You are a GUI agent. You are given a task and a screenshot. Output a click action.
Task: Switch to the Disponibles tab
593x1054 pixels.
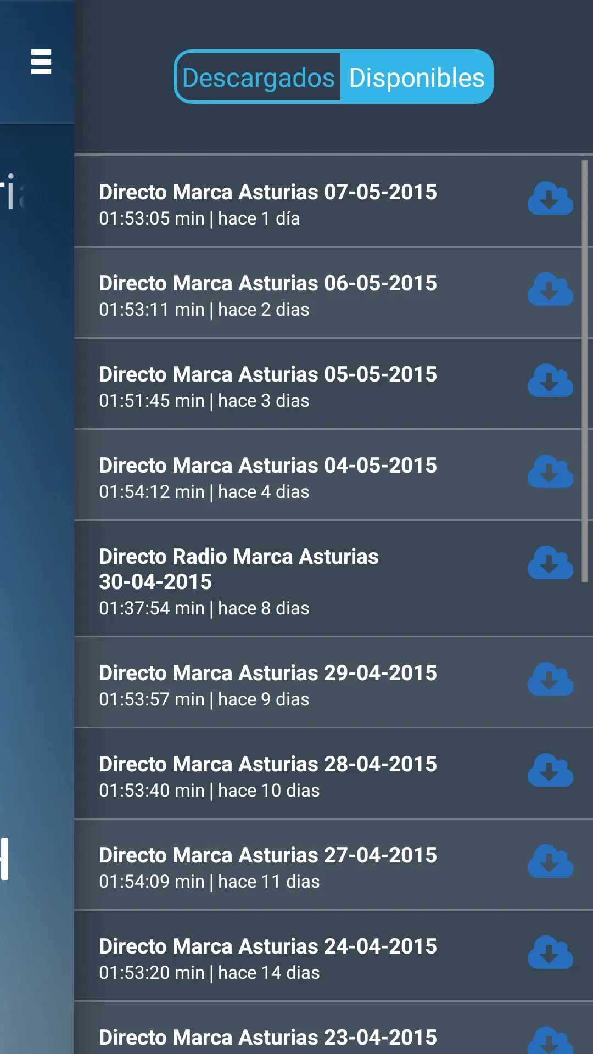coord(417,77)
